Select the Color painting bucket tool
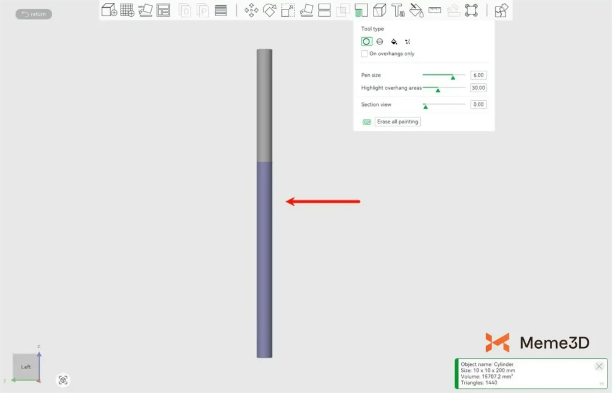Image resolution: width=614 pixels, height=393 pixels. point(416,10)
